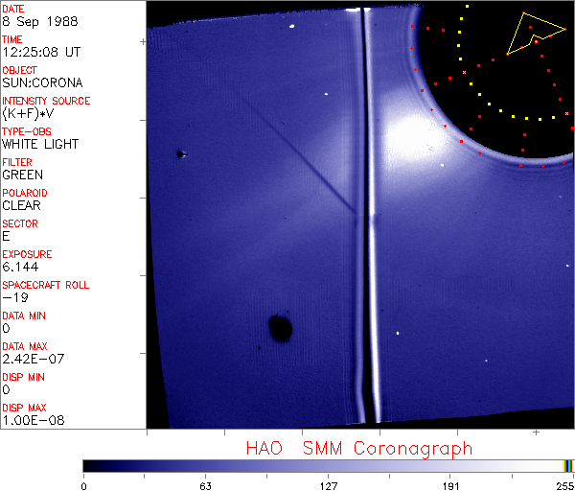Select the "CLEAR" polaroid value
Viewport: 575px width, 491px height.
click(x=22, y=205)
